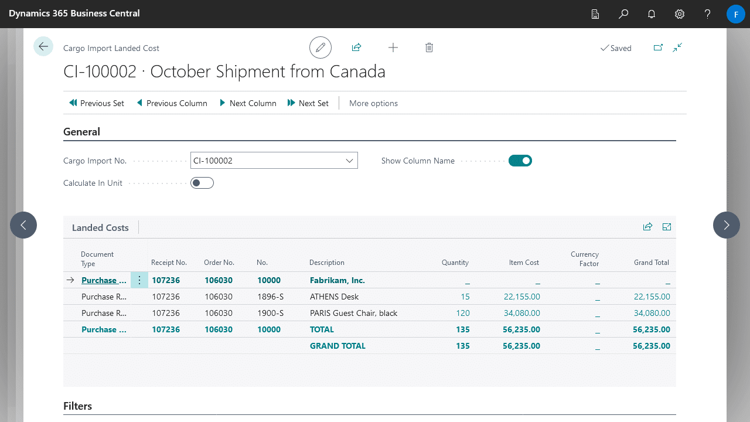
Task: Click quantity 120 for PARIS Guest Chair
Action: 463,313
